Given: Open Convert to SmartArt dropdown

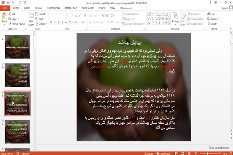Looking at the screenshot, I should pos(133,24).
